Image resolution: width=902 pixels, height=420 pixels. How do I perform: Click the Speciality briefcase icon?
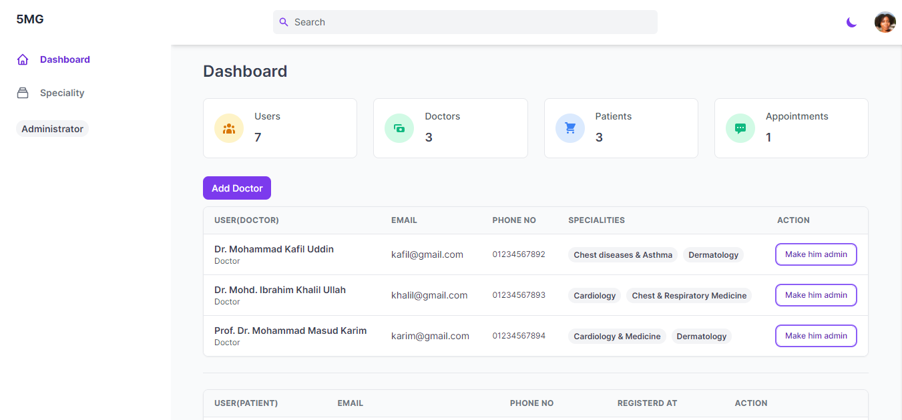point(22,92)
